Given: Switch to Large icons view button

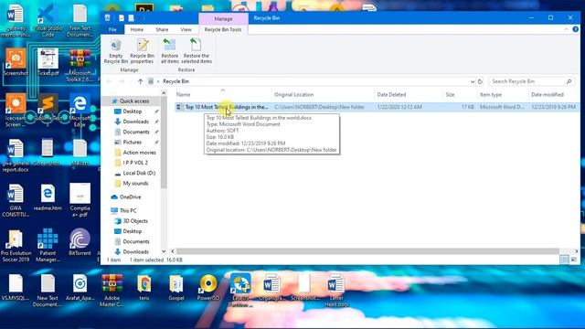Looking at the screenshot, I should (574, 260).
